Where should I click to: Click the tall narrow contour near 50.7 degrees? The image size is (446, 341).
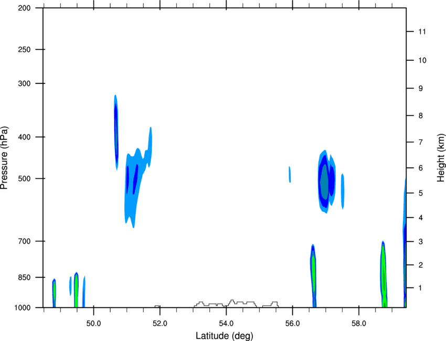(x=116, y=132)
